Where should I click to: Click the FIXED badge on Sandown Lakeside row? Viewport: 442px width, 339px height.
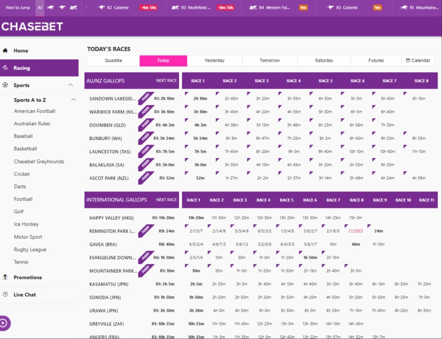point(146,98)
